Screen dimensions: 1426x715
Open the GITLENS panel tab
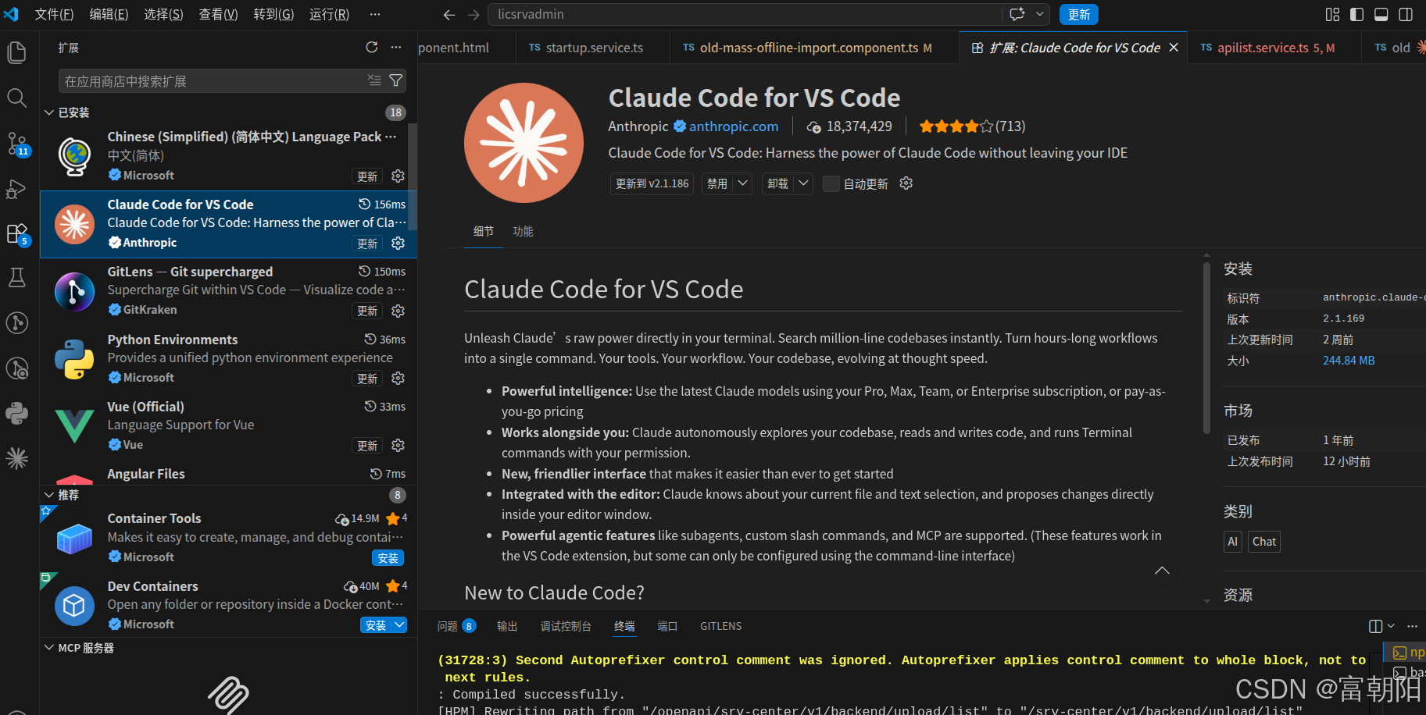point(721,626)
